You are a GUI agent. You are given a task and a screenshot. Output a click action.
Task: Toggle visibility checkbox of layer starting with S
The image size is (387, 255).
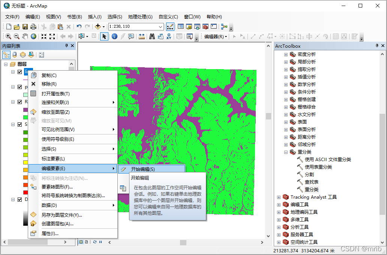[x=20, y=124]
